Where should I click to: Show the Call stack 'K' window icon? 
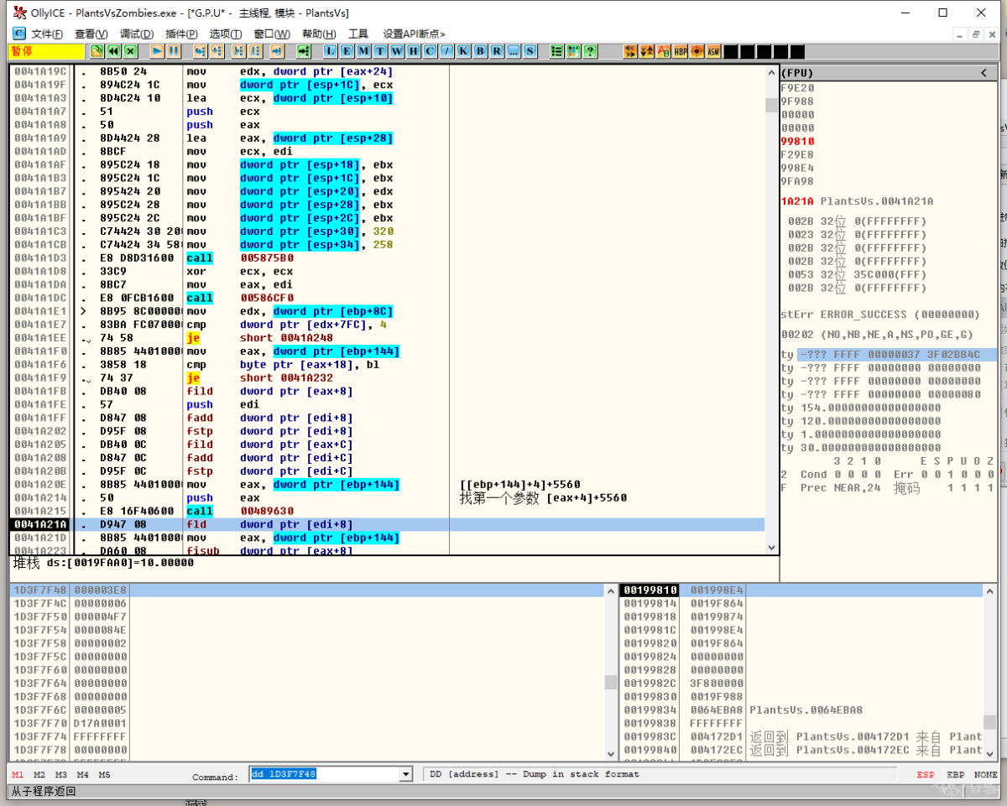pyautogui.click(x=464, y=51)
